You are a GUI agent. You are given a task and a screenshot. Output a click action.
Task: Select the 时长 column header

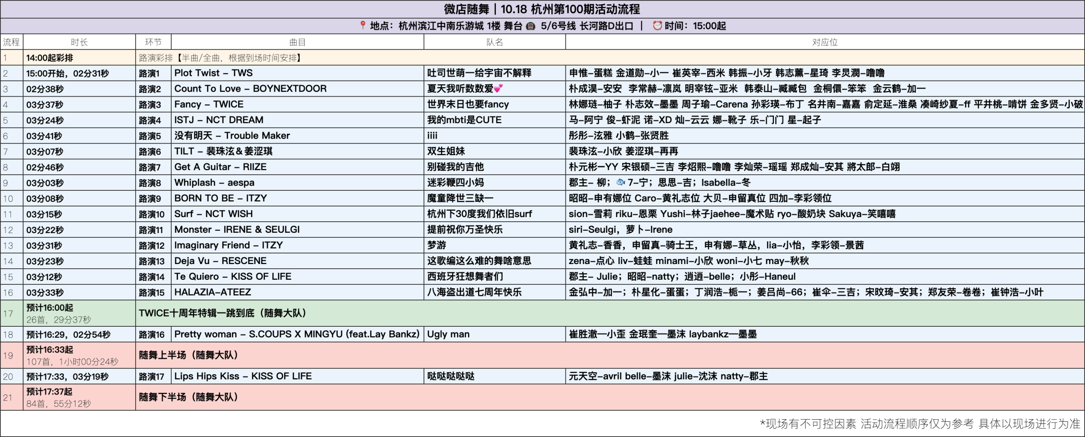click(x=79, y=42)
